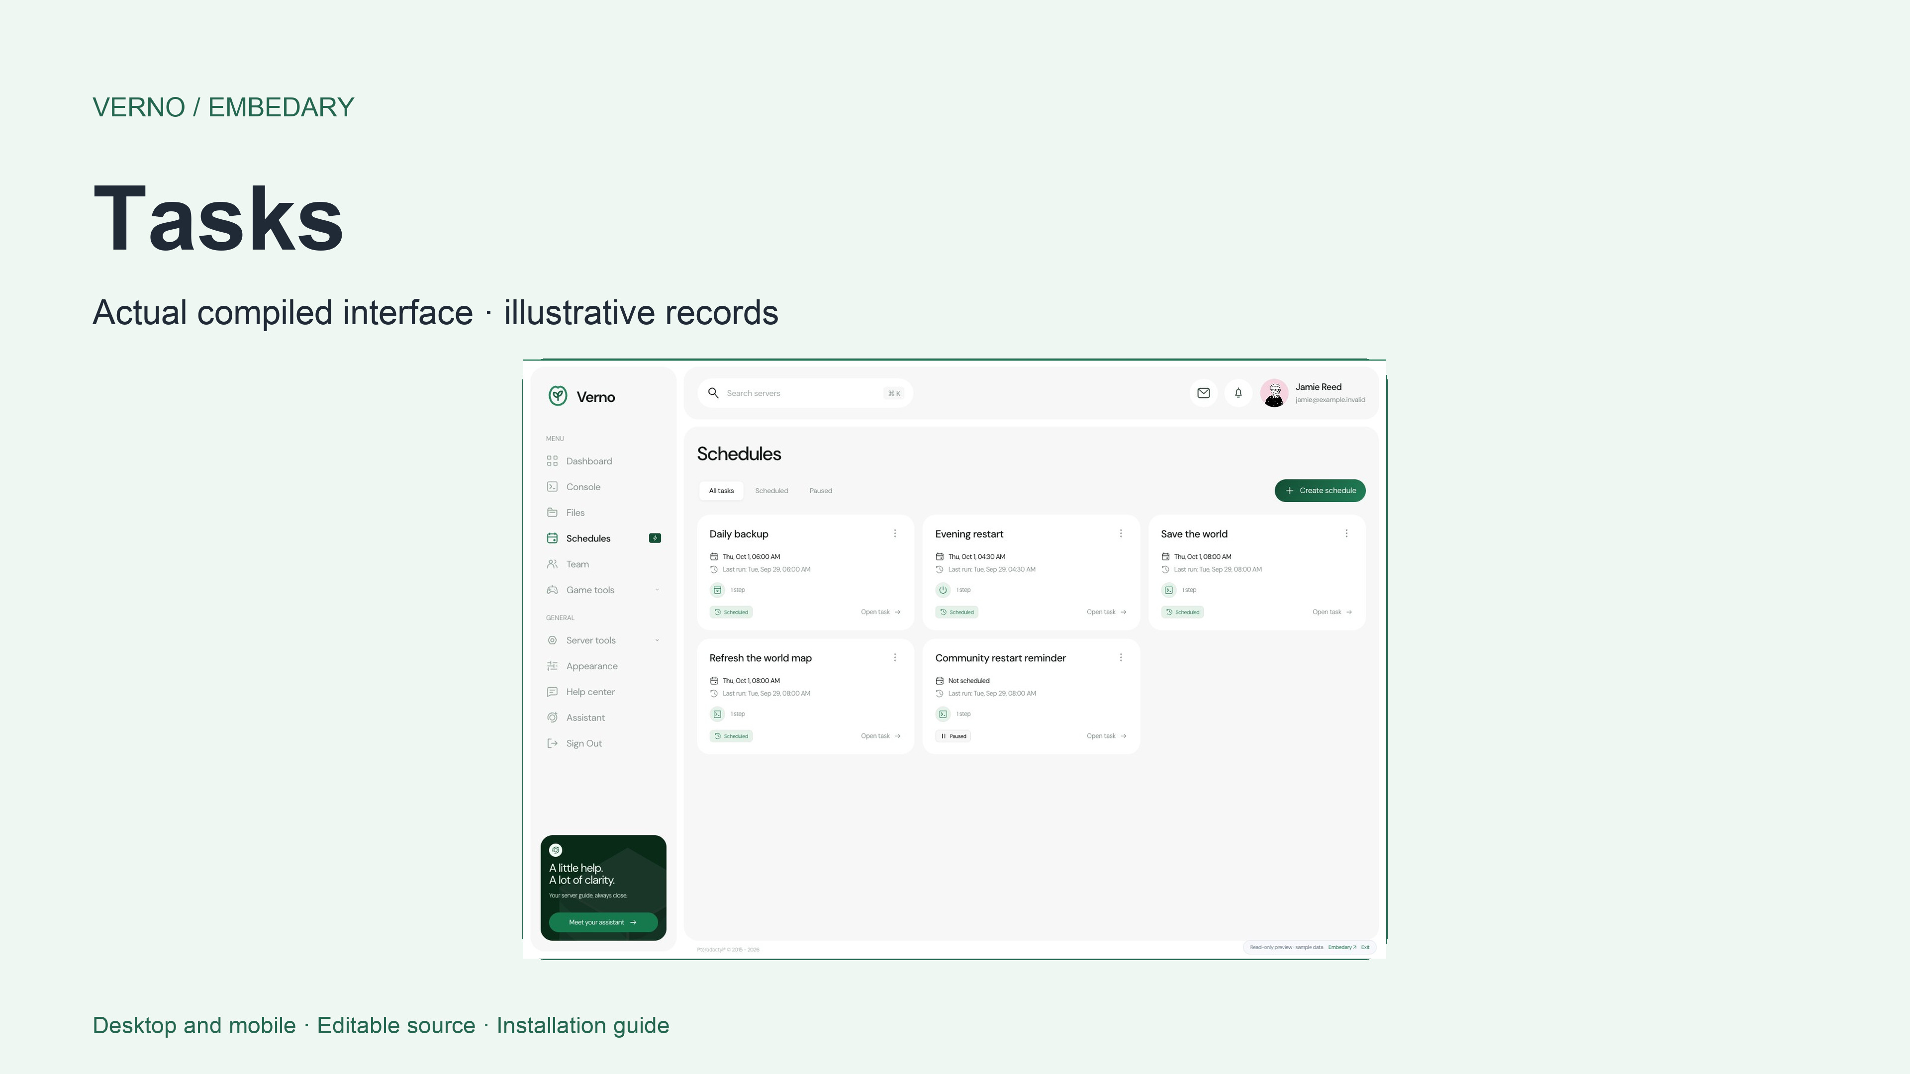Click the Search servers input field
Viewport: 1910px width, 1074px height.
tap(805, 393)
